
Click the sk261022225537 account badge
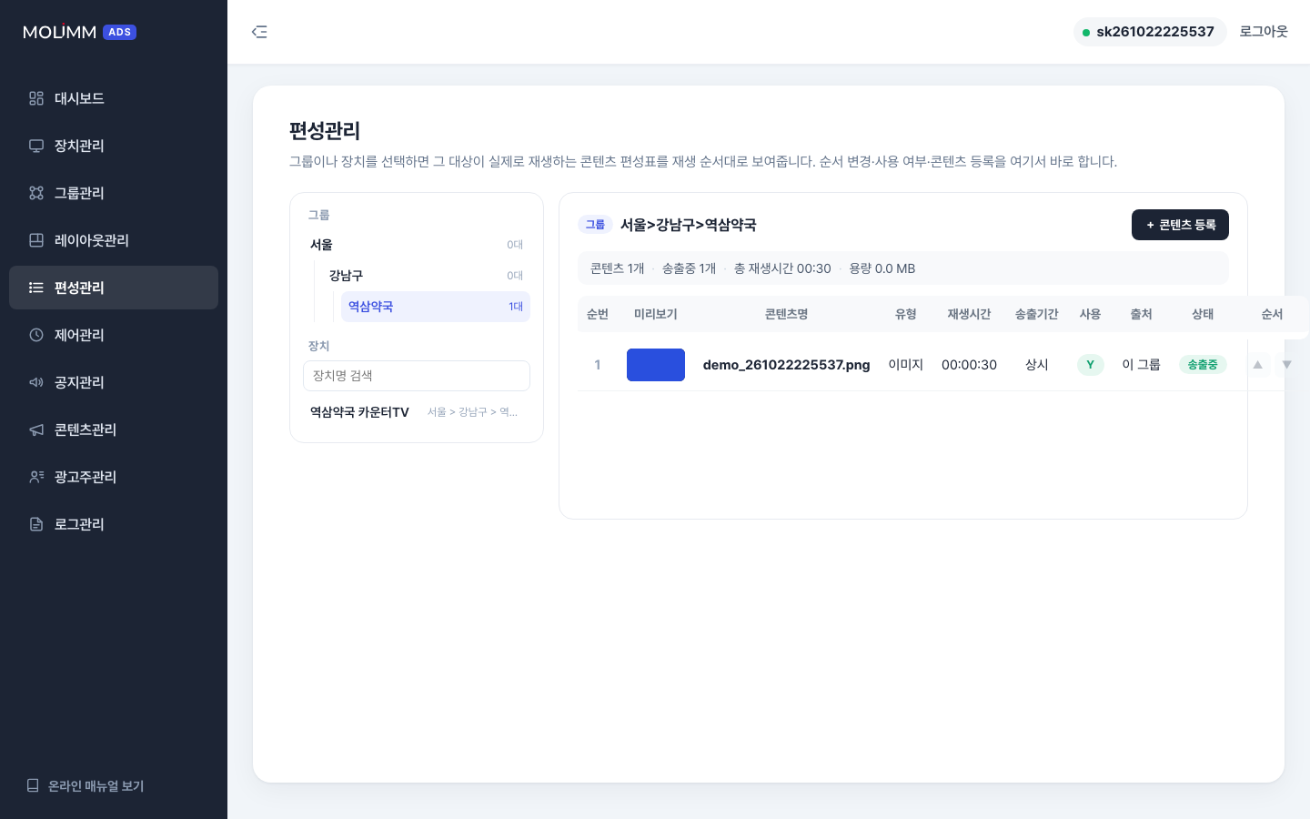point(1150,32)
